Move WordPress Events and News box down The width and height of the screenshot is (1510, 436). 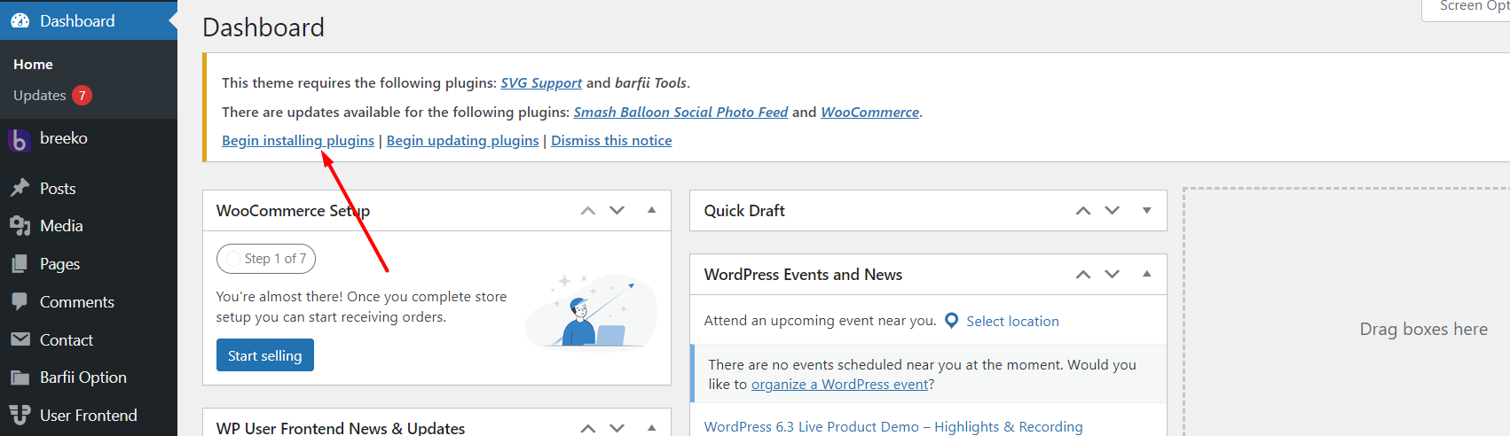pyautogui.click(x=1112, y=274)
